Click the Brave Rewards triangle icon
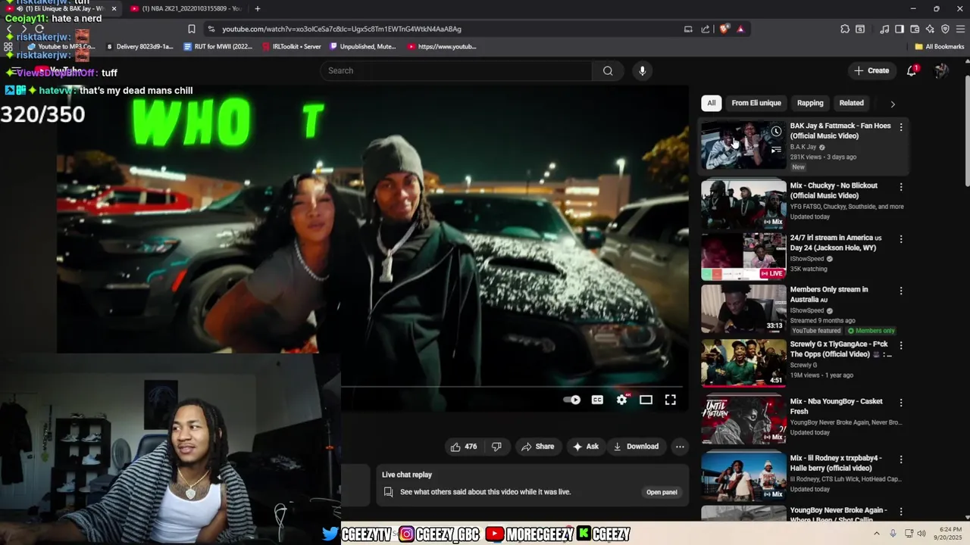Image resolution: width=970 pixels, height=545 pixels. (740, 29)
